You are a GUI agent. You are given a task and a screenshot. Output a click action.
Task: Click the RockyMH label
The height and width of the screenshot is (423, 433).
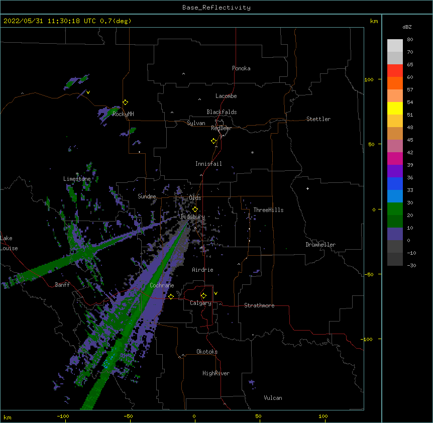(x=123, y=114)
